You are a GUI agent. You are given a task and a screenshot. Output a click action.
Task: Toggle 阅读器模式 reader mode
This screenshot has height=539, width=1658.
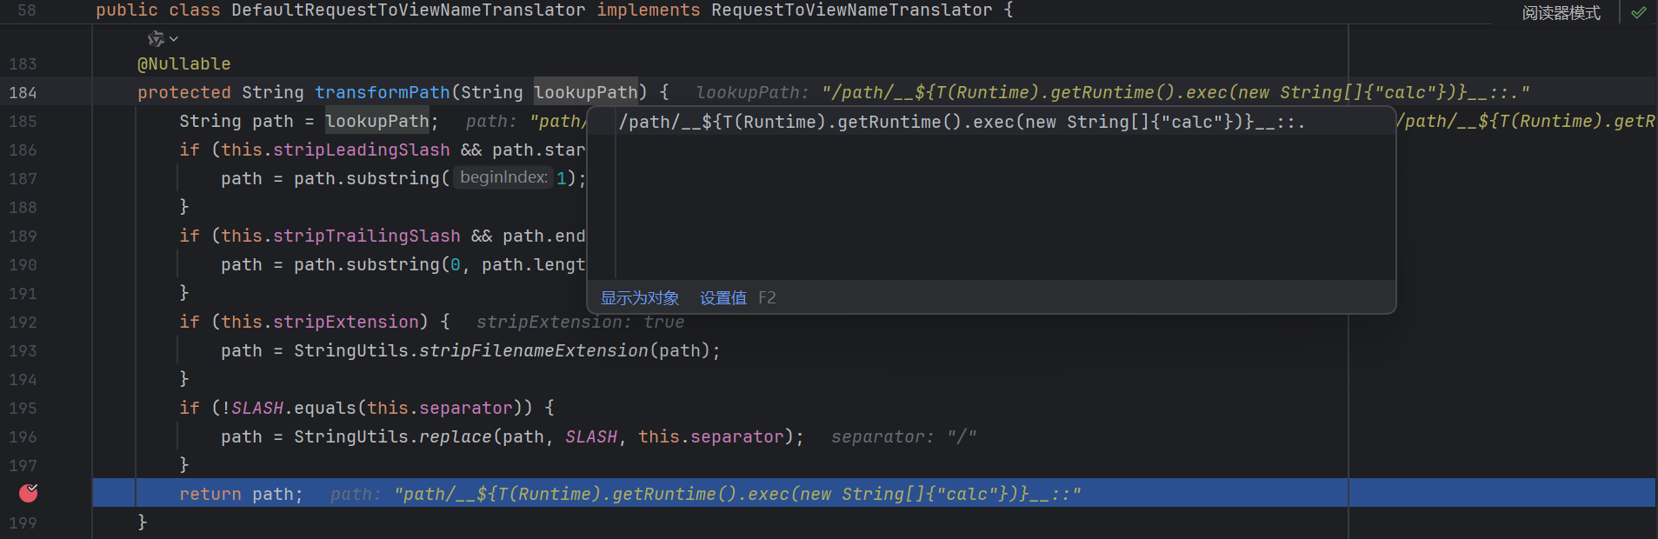[x=1561, y=12]
